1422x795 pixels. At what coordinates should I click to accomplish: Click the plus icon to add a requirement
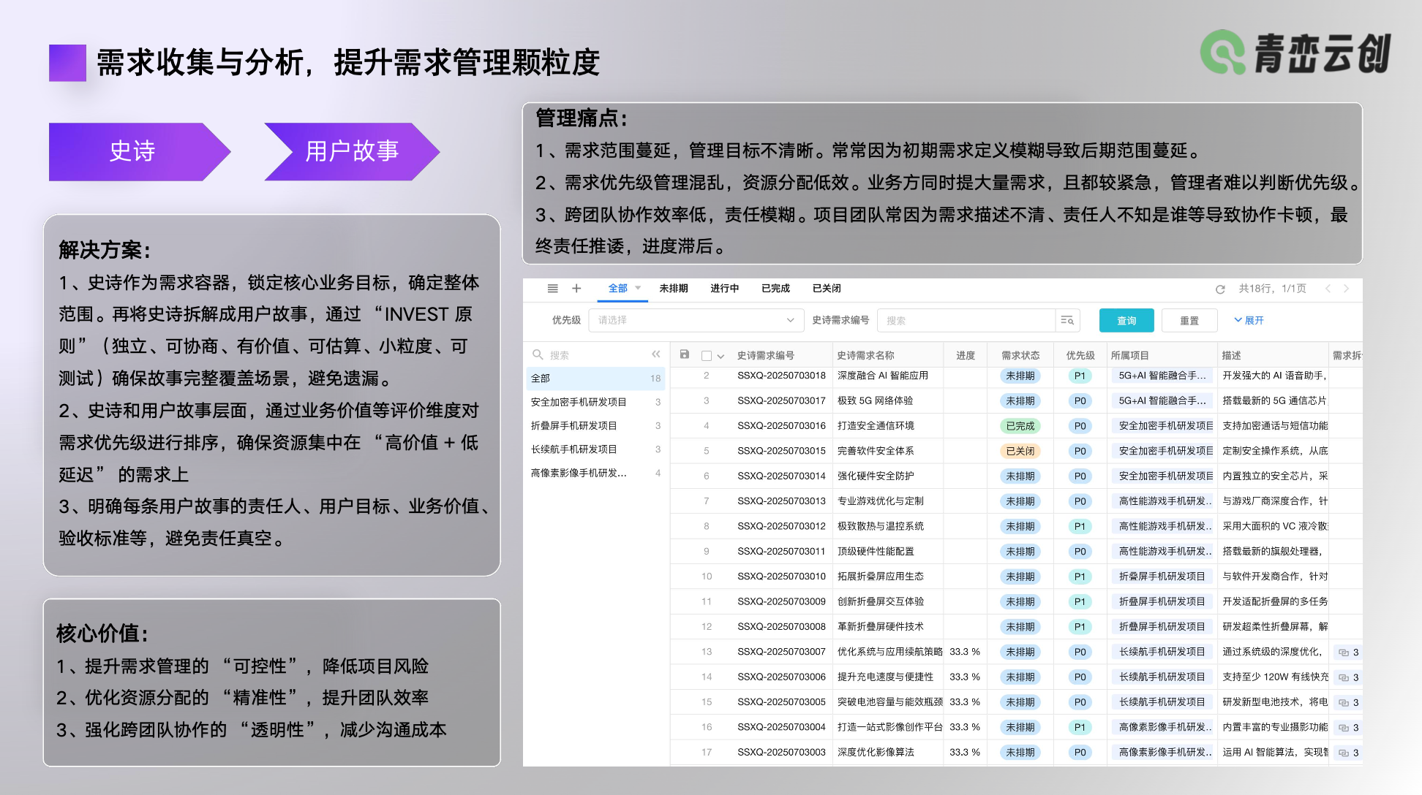[577, 288]
